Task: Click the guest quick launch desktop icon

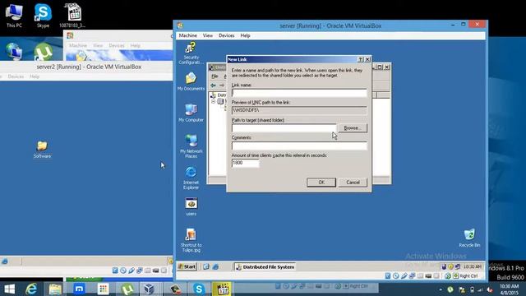Action: click(206, 266)
